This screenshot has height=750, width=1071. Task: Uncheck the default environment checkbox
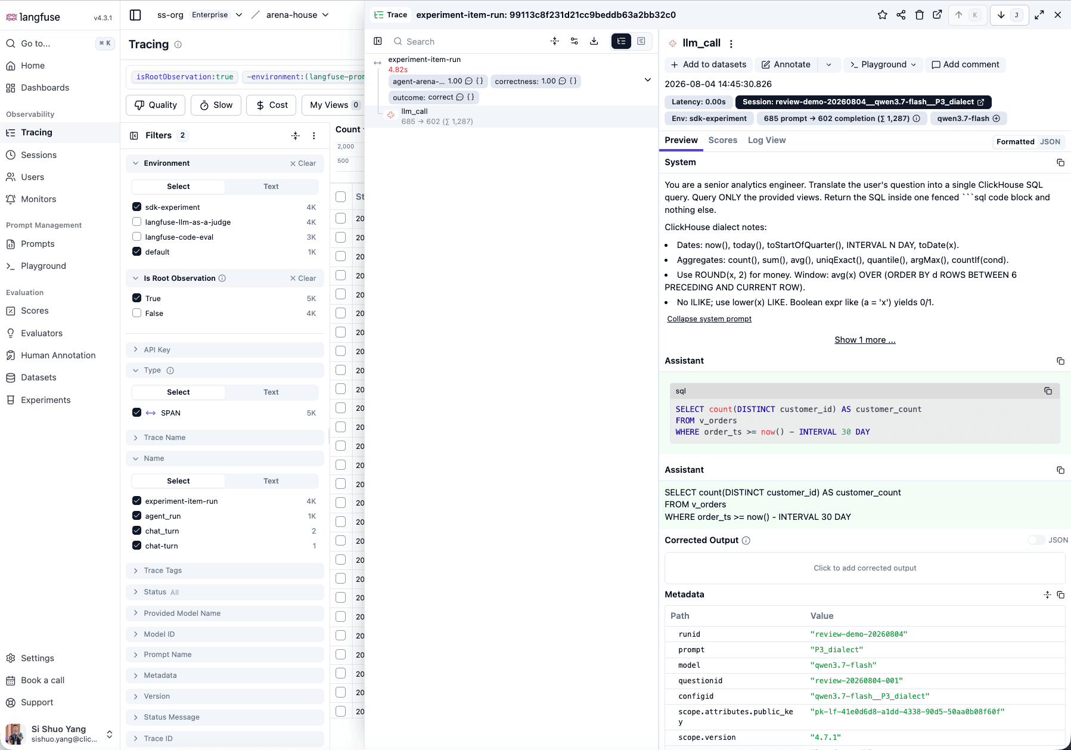(x=137, y=252)
